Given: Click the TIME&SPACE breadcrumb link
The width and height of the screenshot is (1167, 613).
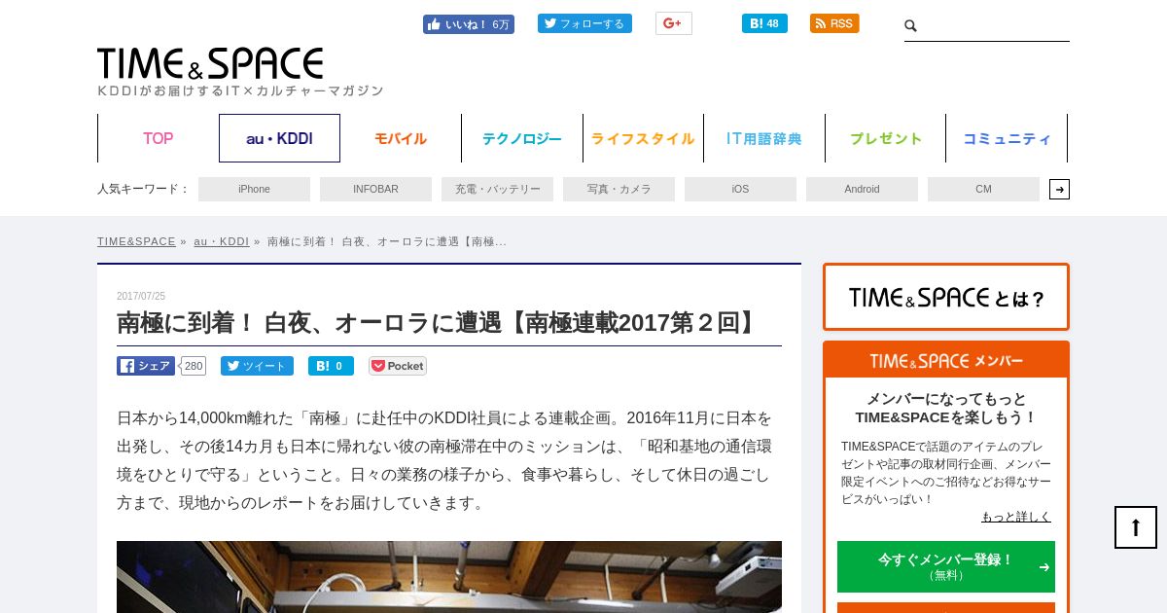Looking at the screenshot, I should [136, 241].
